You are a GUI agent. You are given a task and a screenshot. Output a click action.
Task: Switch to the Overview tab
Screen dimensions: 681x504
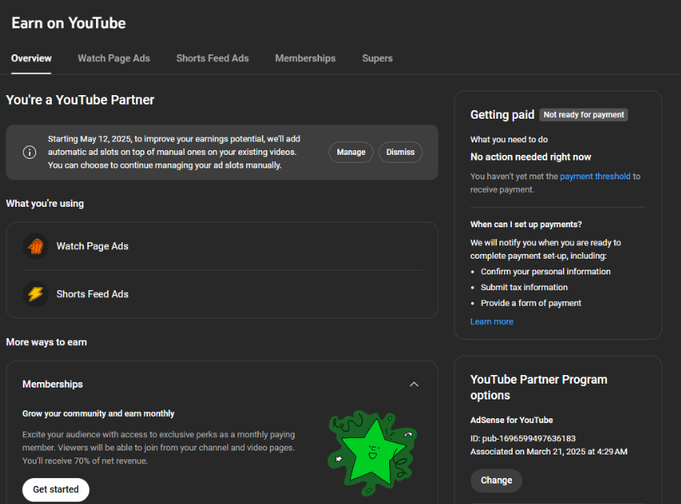(31, 59)
